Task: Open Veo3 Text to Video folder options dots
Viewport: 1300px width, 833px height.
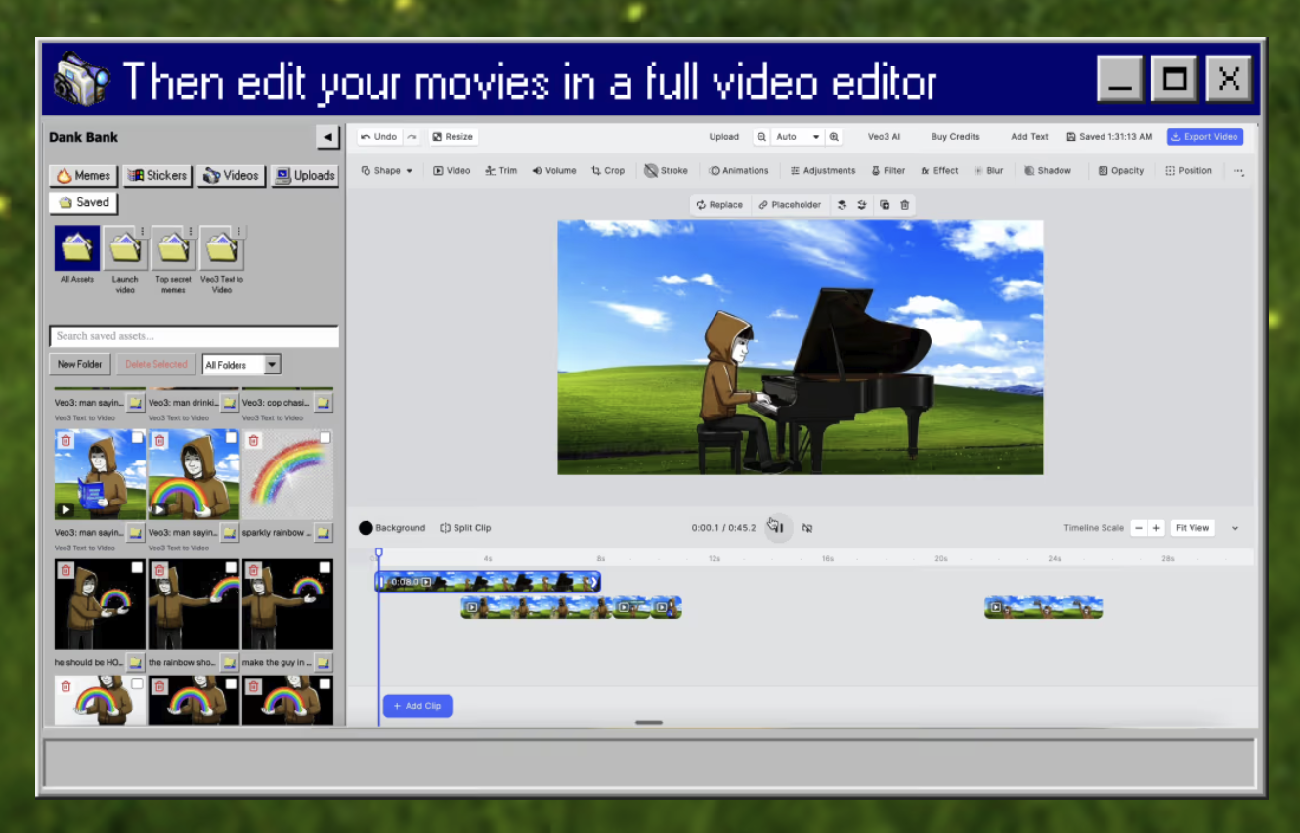Action: point(239,232)
